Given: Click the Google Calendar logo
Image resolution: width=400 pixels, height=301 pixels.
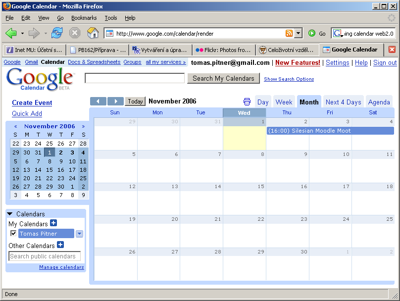Looking at the screenshot, I should tap(40, 79).
